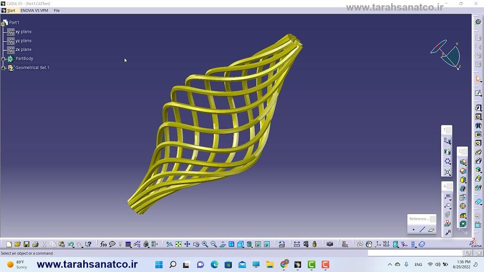Select the zx plane in tree
This screenshot has height=272, width=484.
point(23,50)
